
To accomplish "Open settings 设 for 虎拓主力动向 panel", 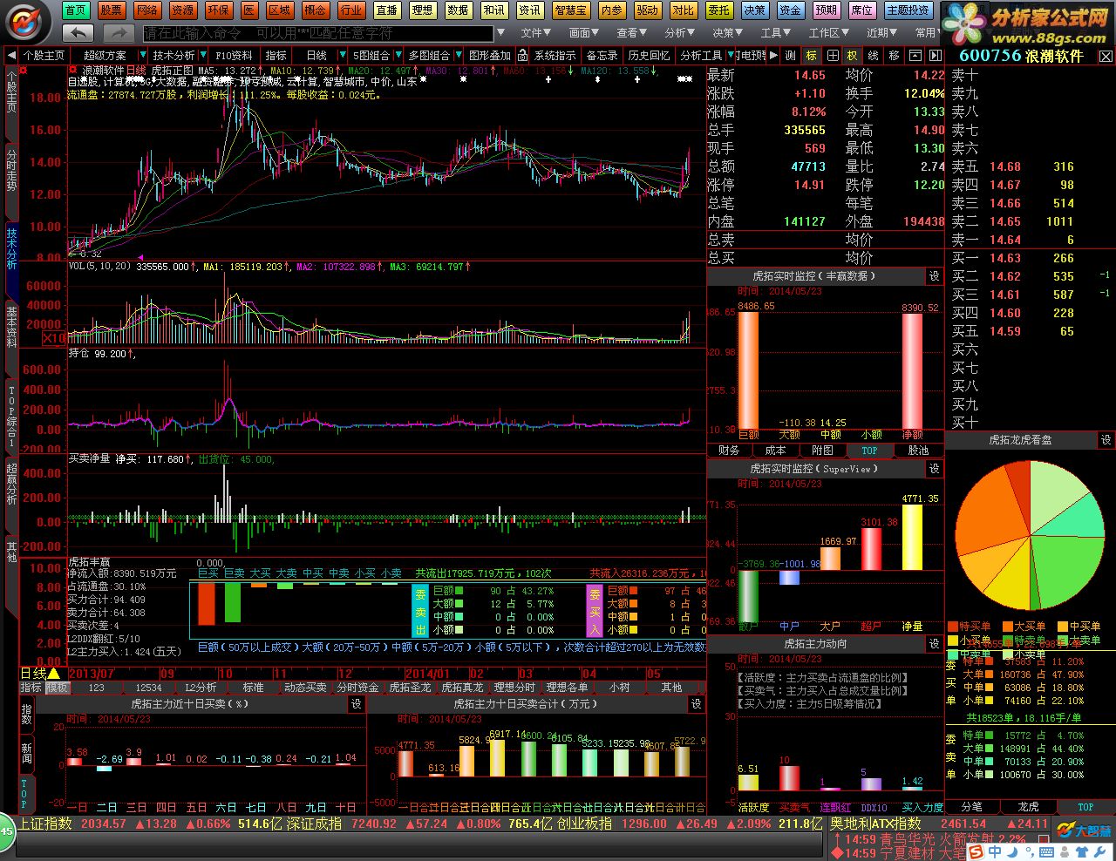I will [x=934, y=644].
